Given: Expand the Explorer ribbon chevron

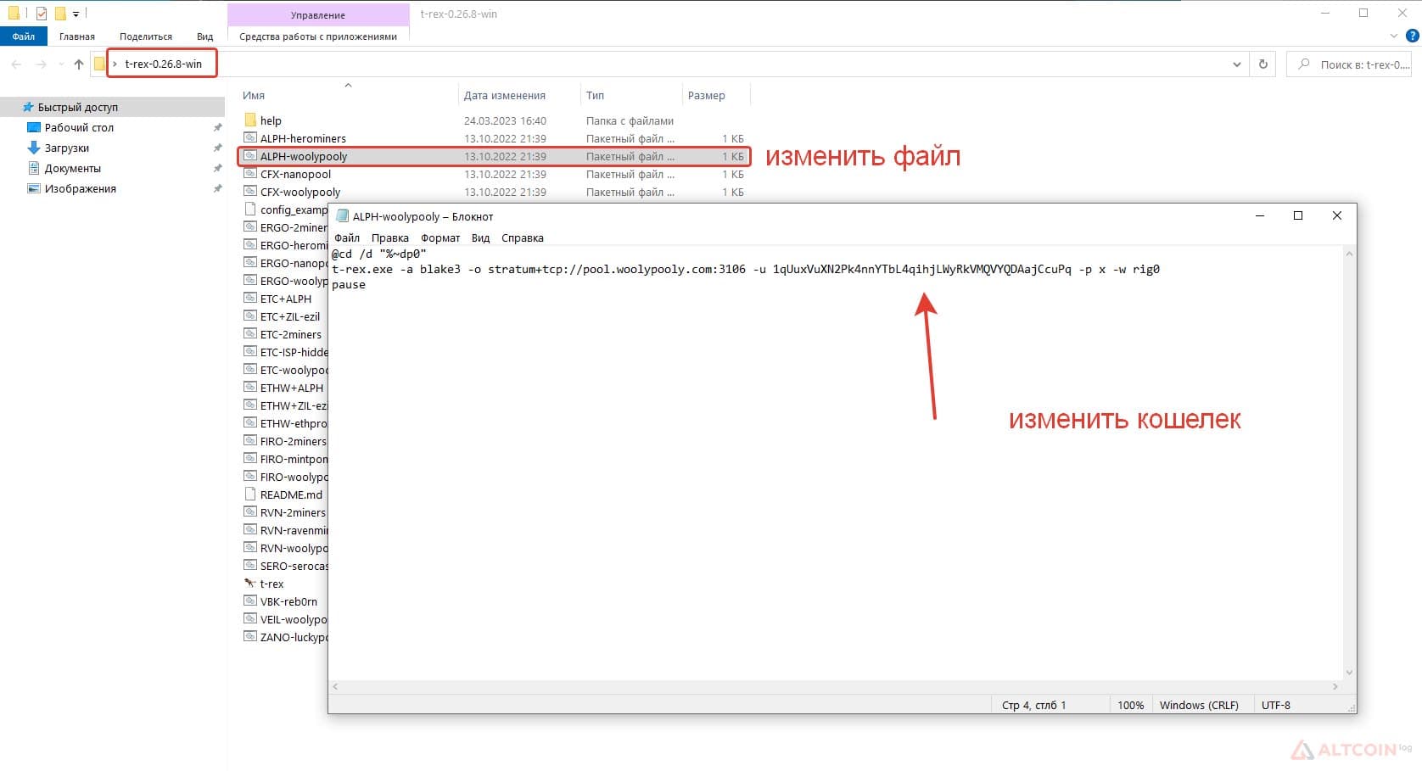Looking at the screenshot, I should click(x=1394, y=36).
